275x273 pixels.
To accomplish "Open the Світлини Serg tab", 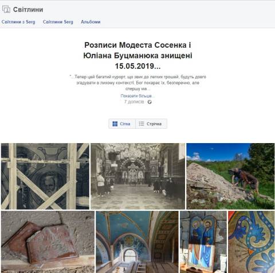I will pyautogui.click(x=58, y=22).
